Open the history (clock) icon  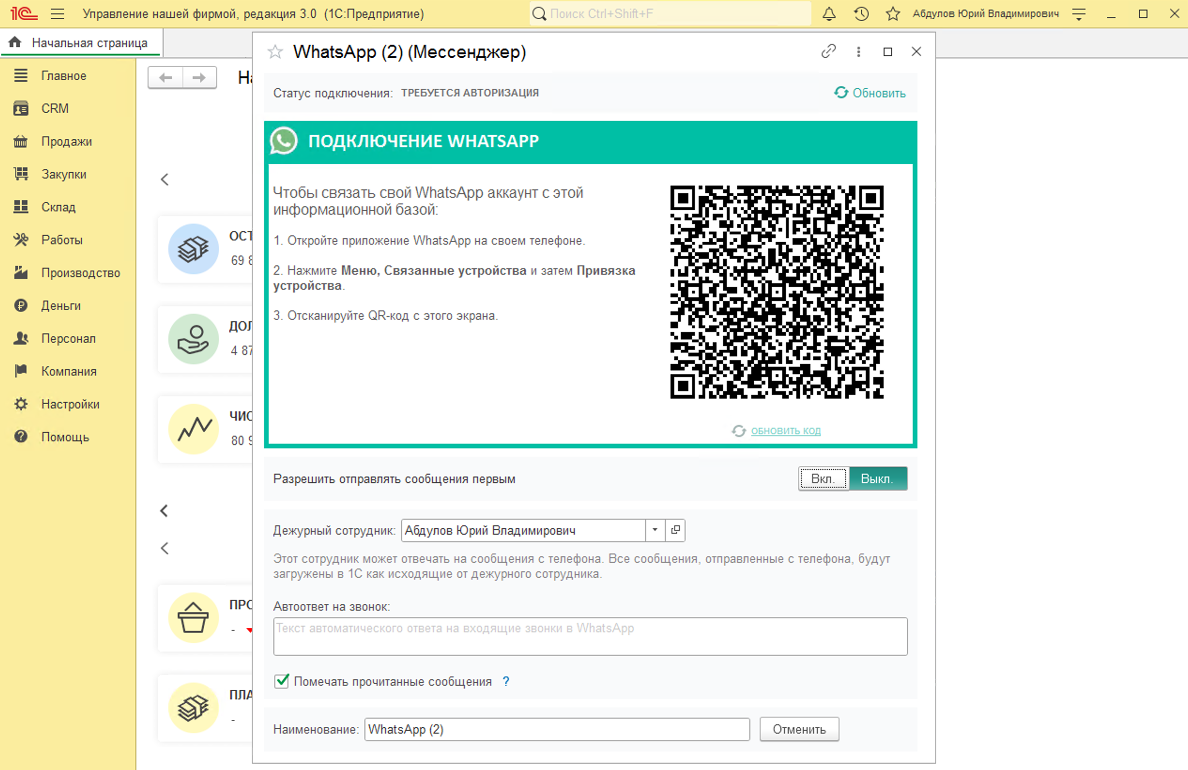point(861,14)
